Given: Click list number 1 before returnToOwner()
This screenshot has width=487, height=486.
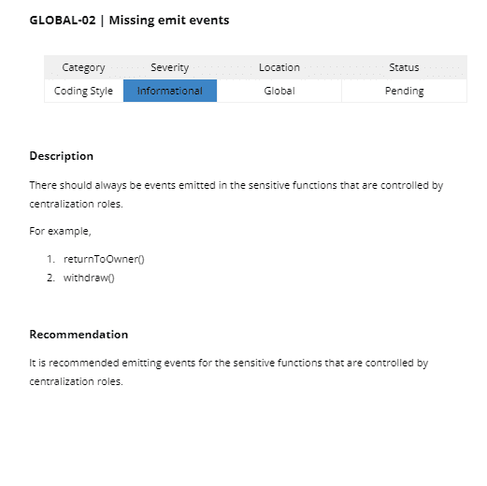Looking at the screenshot, I should click(x=50, y=259).
